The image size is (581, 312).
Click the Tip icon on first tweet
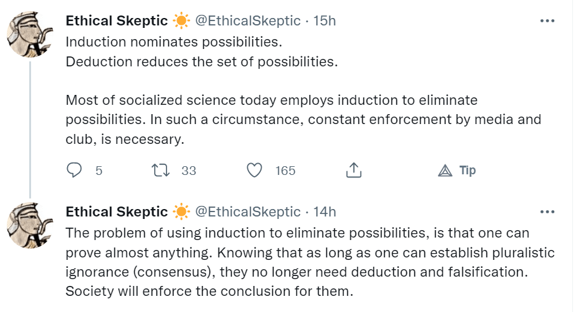tap(446, 170)
